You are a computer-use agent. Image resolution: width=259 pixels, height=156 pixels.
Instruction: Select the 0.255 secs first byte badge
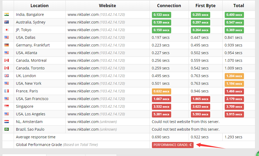[x=200, y=15]
